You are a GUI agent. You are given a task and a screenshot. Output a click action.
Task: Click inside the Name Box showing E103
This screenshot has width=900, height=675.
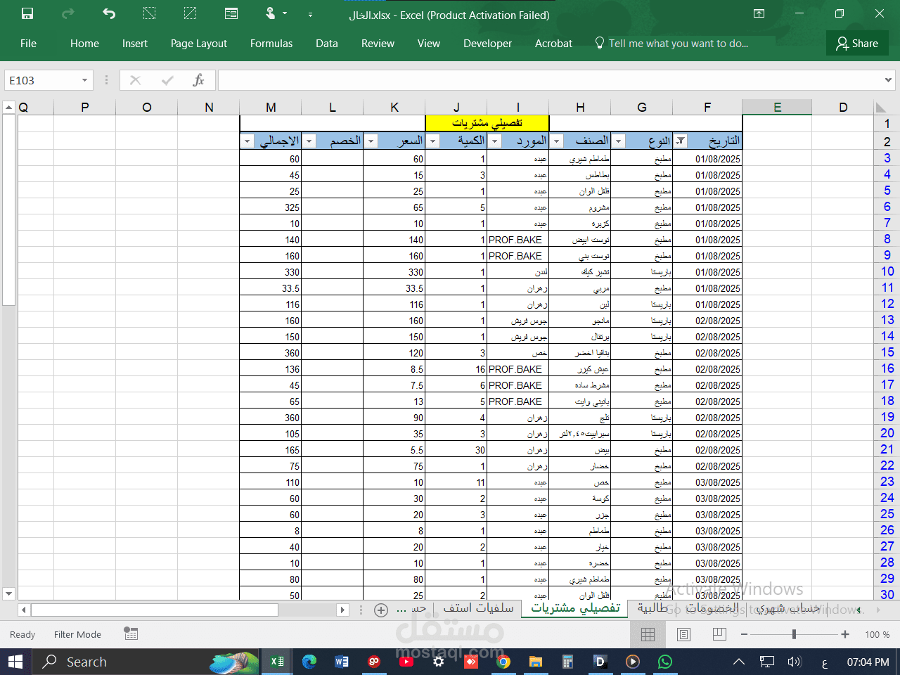pyautogui.click(x=42, y=80)
